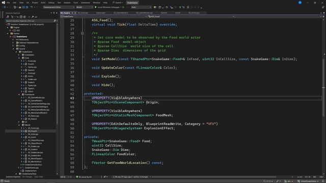Click the ExplosionEffect property on line 50
The height and width of the screenshot is (183, 326).
(158, 128)
